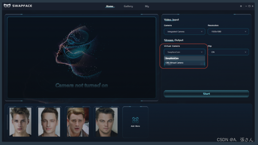Click the Add More face scan icon

tap(135, 120)
